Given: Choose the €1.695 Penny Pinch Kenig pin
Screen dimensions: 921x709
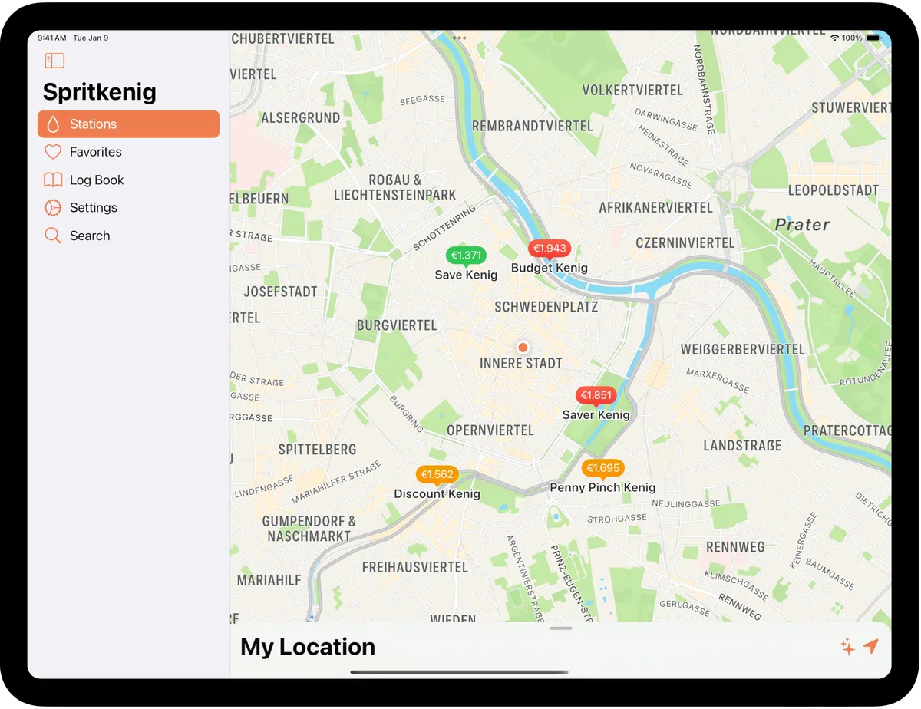Looking at the screenshot, I should (602, 468).
